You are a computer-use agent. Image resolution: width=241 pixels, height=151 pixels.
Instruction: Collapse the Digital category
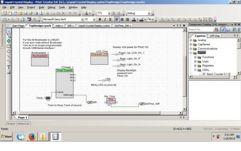[x=191, y=53]
